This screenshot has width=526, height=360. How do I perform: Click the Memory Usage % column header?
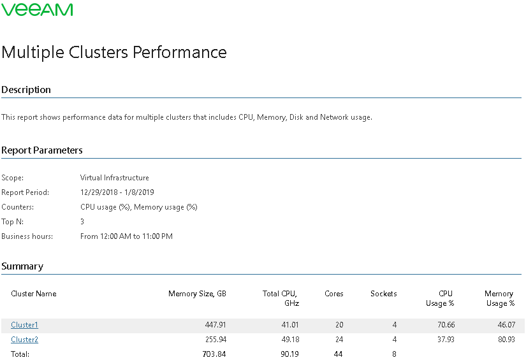499,298
